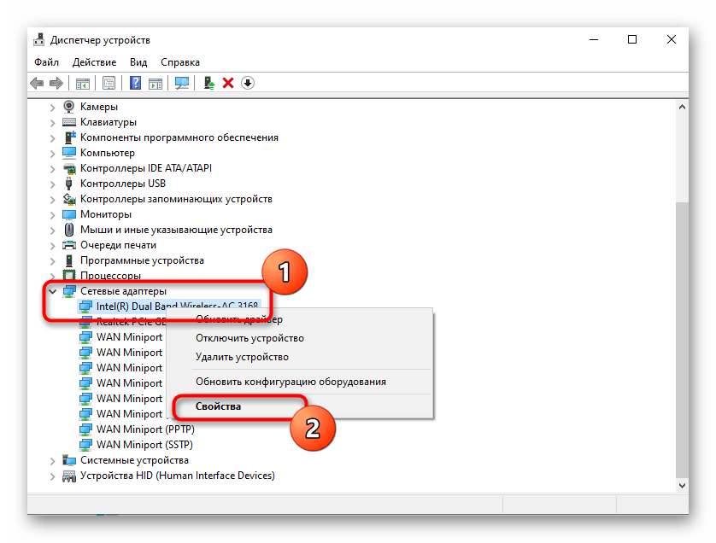716x543 pixels.
Task: Expand the Контроллеры USB category
Action: [x=53, y=184]
